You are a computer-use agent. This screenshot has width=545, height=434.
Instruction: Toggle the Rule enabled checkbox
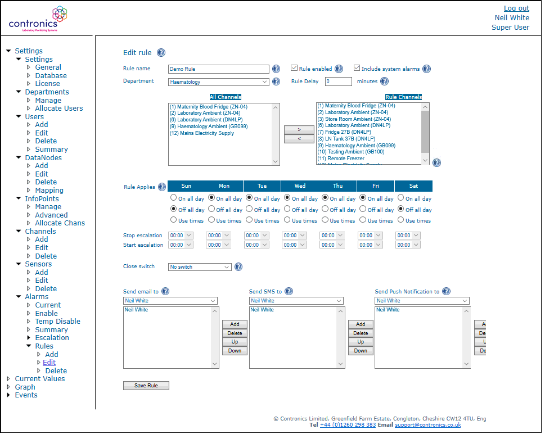click(x=294, y=69)
